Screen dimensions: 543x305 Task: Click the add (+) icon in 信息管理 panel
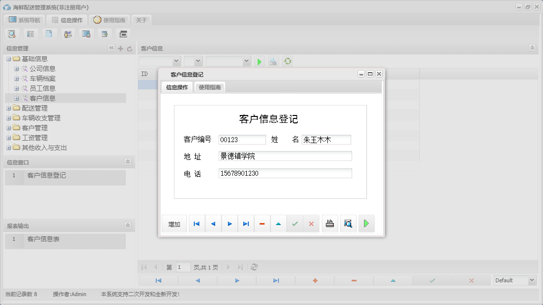point(121,48)
